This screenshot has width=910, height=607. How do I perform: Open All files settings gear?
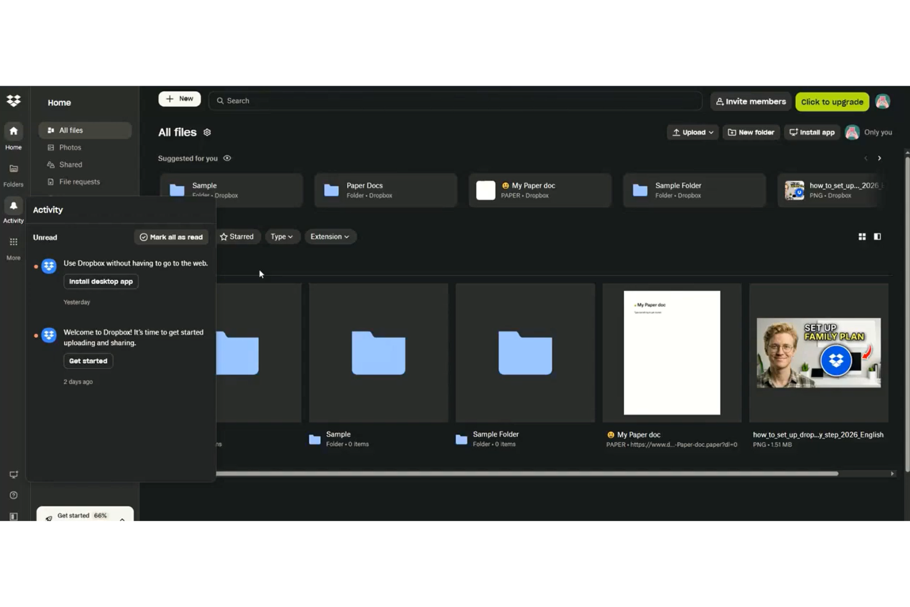click(207, 132)
